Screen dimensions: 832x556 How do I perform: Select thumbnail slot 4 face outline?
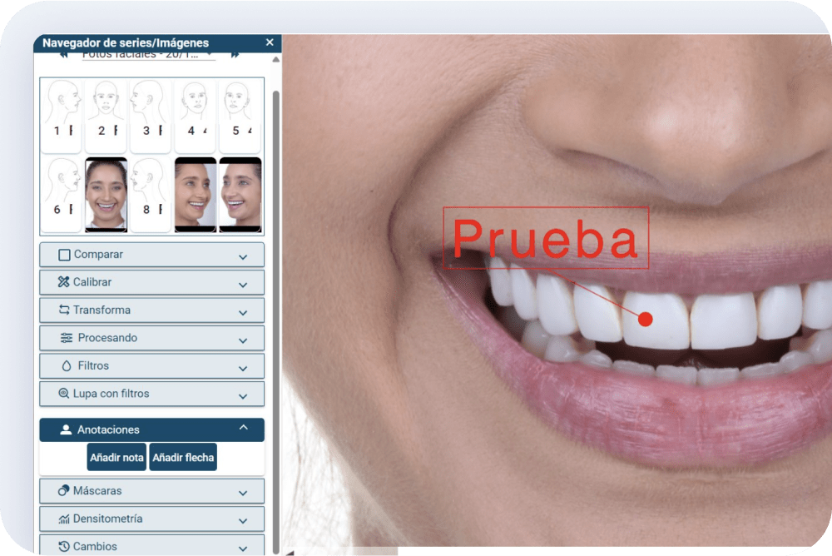(x=195, y=115)
